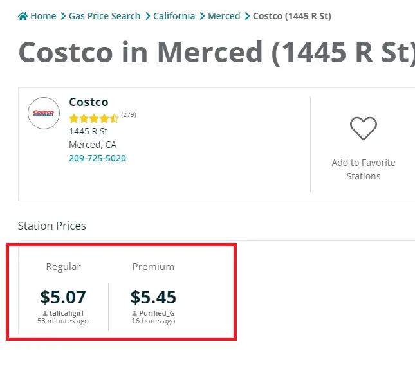
Task: Select the Regular $5.07 price
Action: pyautogui.click(x=63, y=296)
